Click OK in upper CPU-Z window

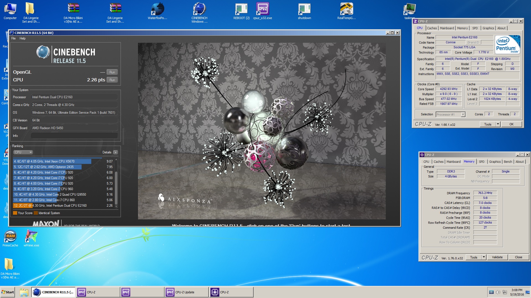click(511, 124)
